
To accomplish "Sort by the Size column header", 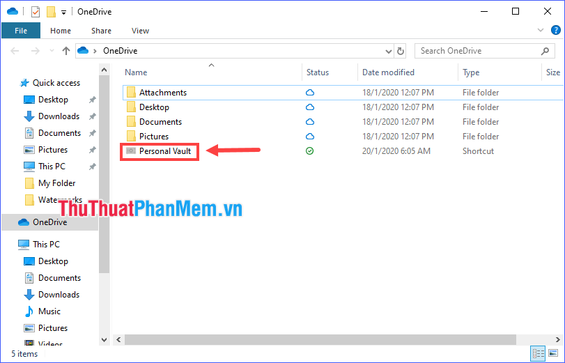I will click(553, 72).
